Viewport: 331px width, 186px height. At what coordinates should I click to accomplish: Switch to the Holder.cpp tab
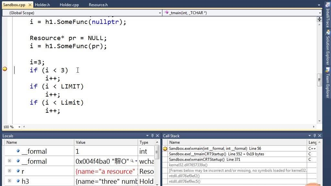click(69, 5)
